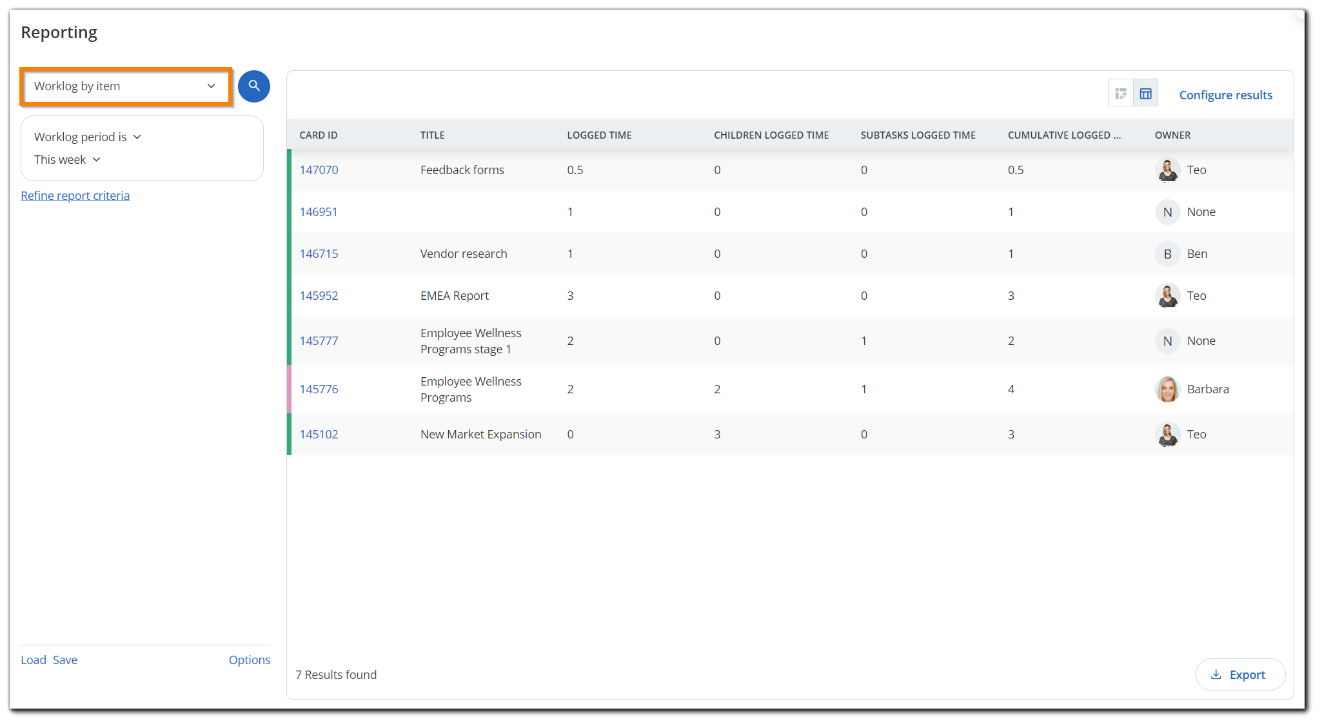
Task: Click the OWNER column header
Action: (1172, 135)
